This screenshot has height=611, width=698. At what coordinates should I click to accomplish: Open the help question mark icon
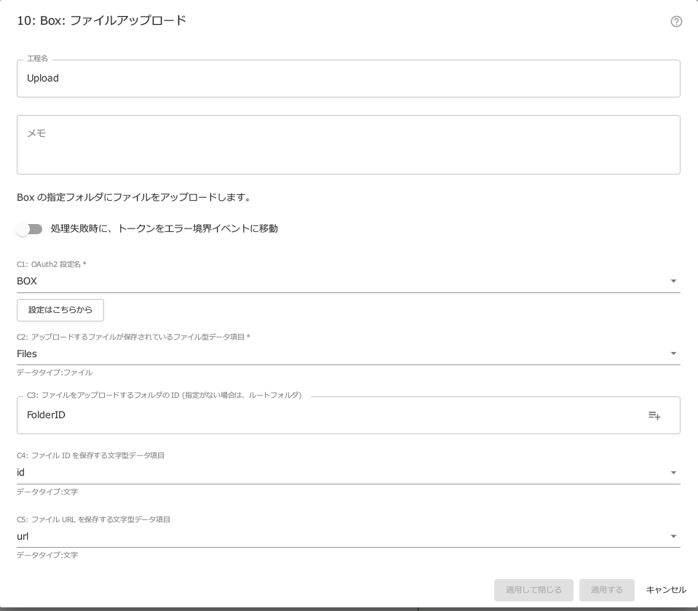[x=676, y=21]
